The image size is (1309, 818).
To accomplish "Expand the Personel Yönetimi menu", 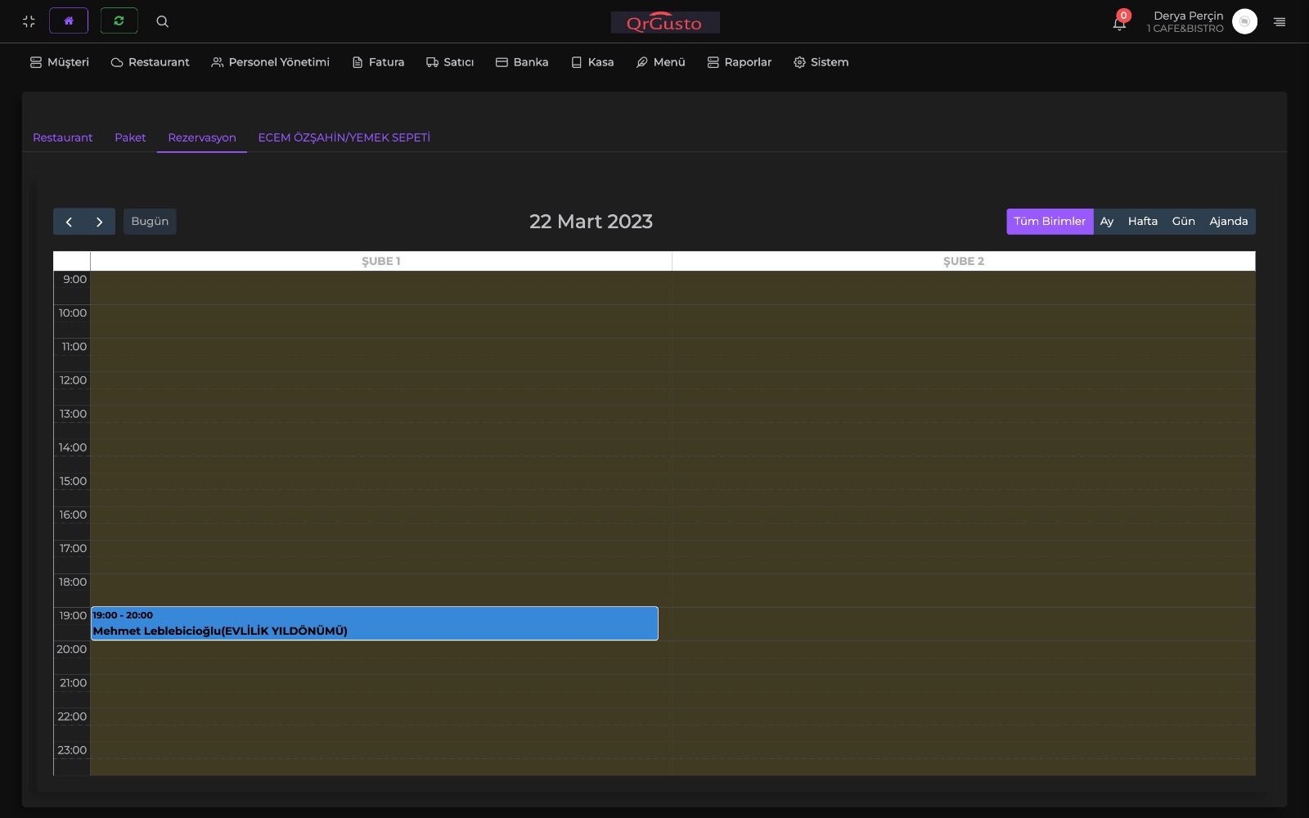I will click(271, 62).
